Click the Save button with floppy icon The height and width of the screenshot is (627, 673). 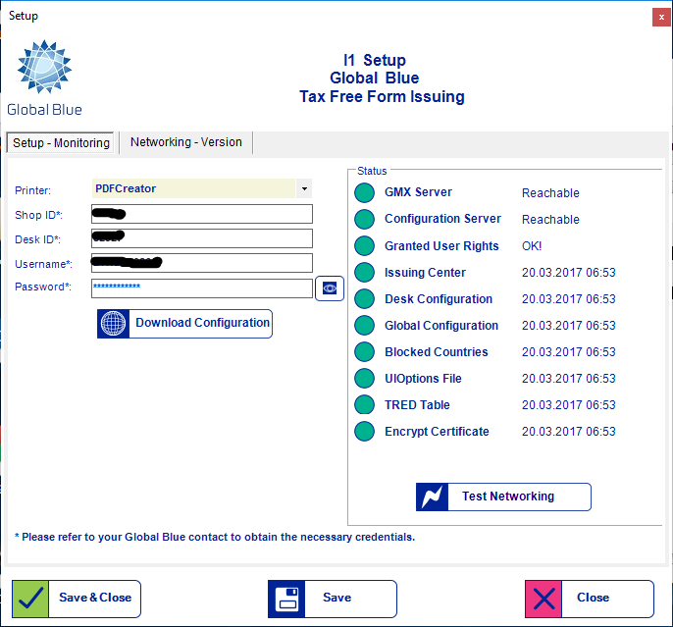(332, 599)
